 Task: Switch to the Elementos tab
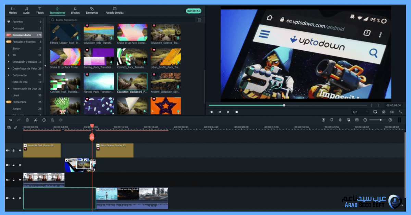[92, 11]
